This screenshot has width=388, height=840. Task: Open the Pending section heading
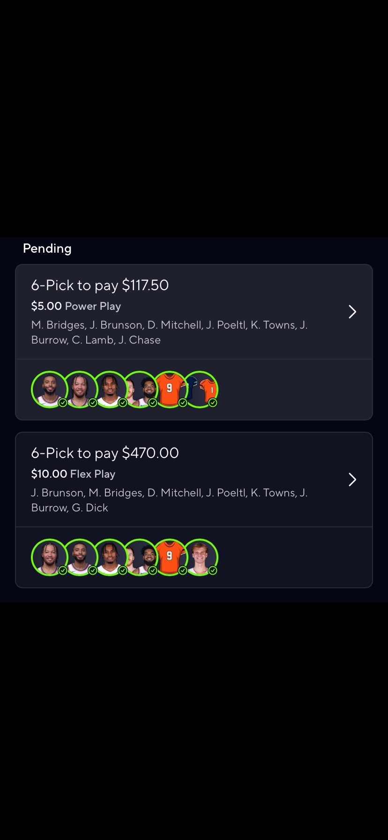point(47,248)
